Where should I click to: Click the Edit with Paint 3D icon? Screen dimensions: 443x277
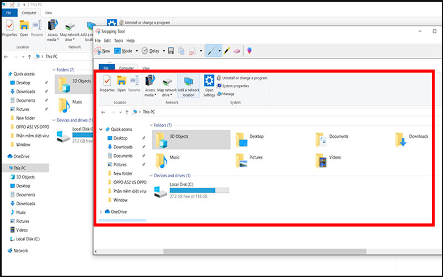[249, 50]
